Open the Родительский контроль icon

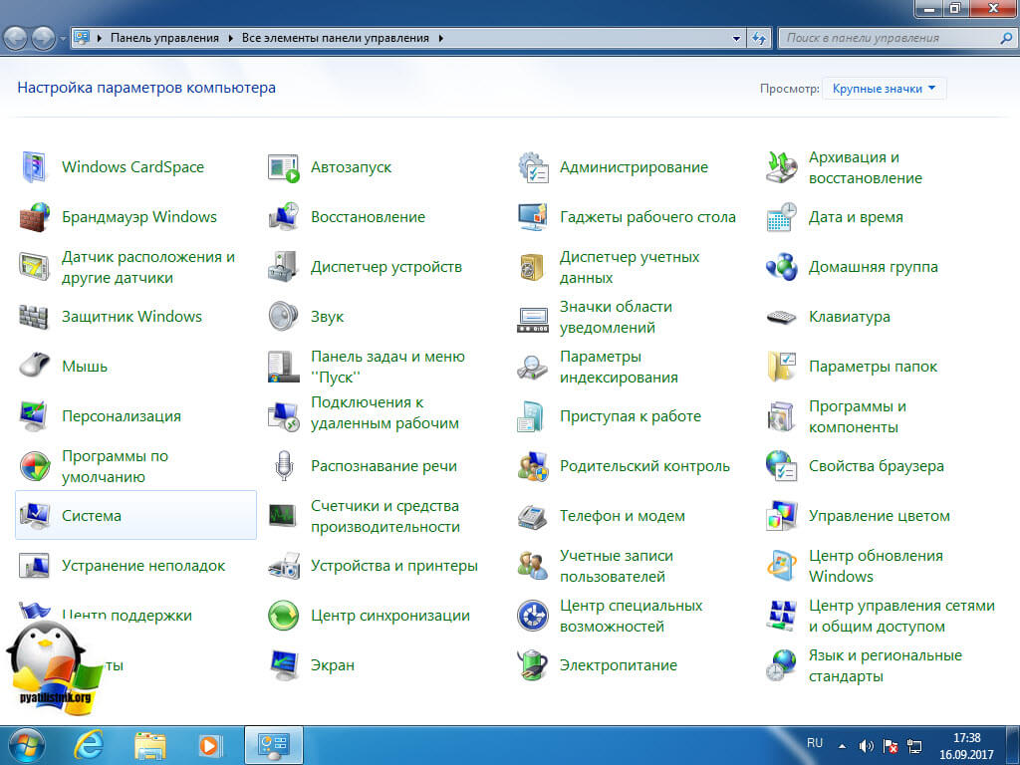point(532,466)
